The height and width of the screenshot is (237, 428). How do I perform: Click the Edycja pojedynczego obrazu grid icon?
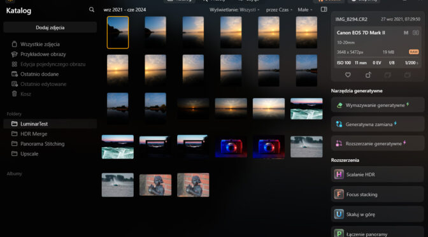pyautogui.click(x=14, y=64)
